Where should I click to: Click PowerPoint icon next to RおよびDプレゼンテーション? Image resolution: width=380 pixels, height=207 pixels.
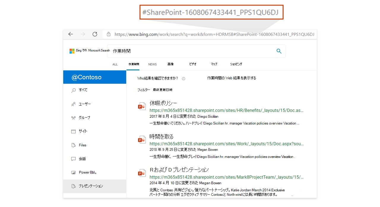point(142,173)
